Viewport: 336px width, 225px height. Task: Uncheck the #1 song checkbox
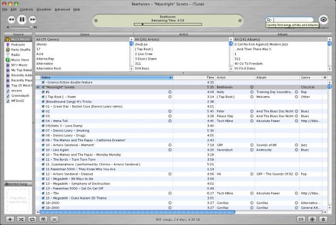(x=43, y=92)
